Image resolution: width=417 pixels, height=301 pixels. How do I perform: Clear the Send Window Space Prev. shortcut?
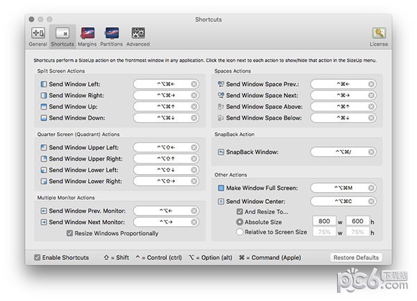[371, 84]
